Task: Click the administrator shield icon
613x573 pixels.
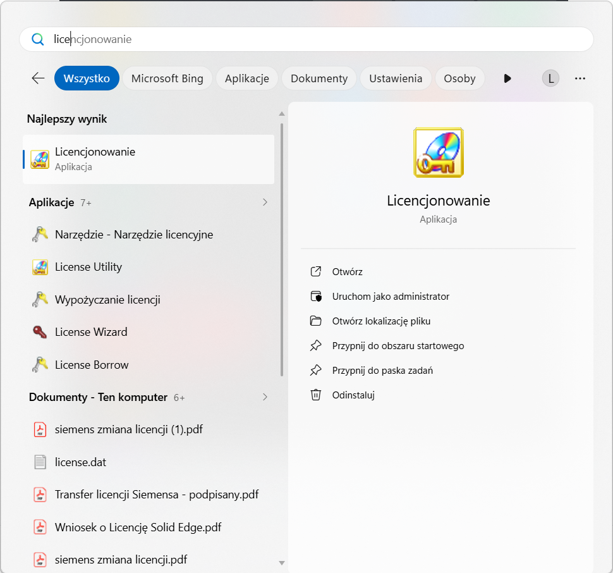Action: 316,296
